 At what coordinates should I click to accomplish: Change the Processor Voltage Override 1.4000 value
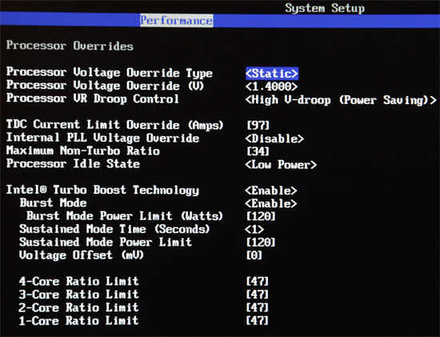click(271, 86)
